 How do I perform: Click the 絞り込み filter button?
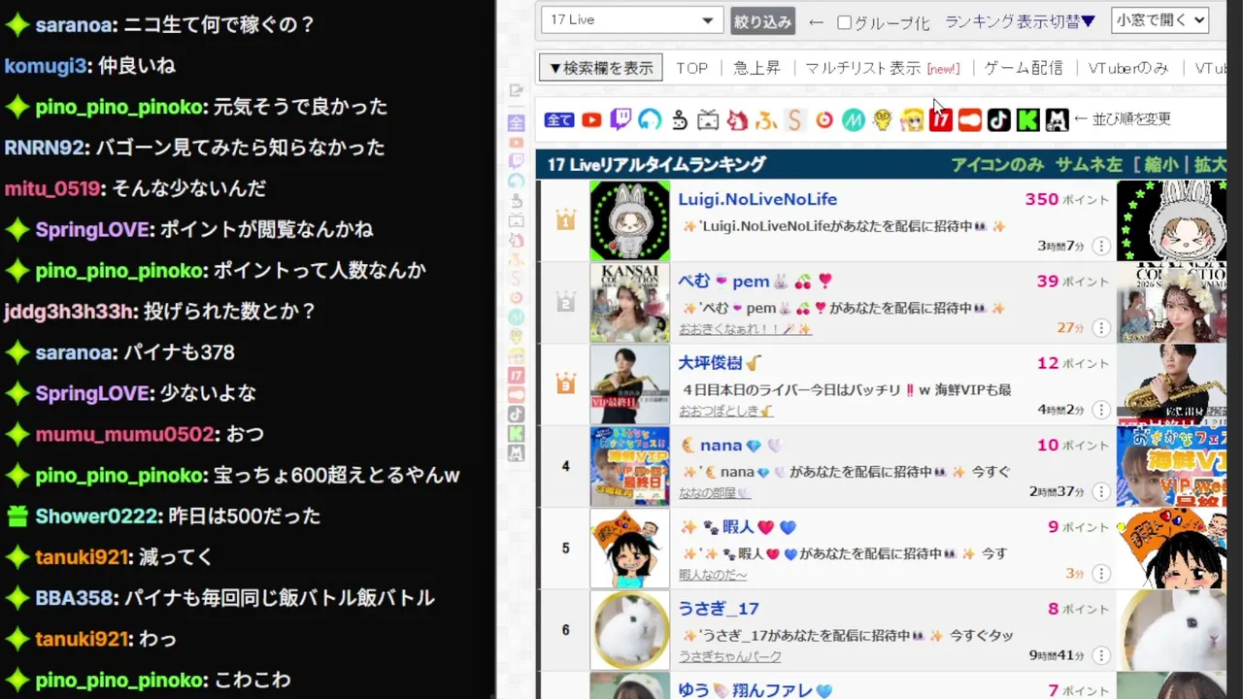[x=762, y=21]
